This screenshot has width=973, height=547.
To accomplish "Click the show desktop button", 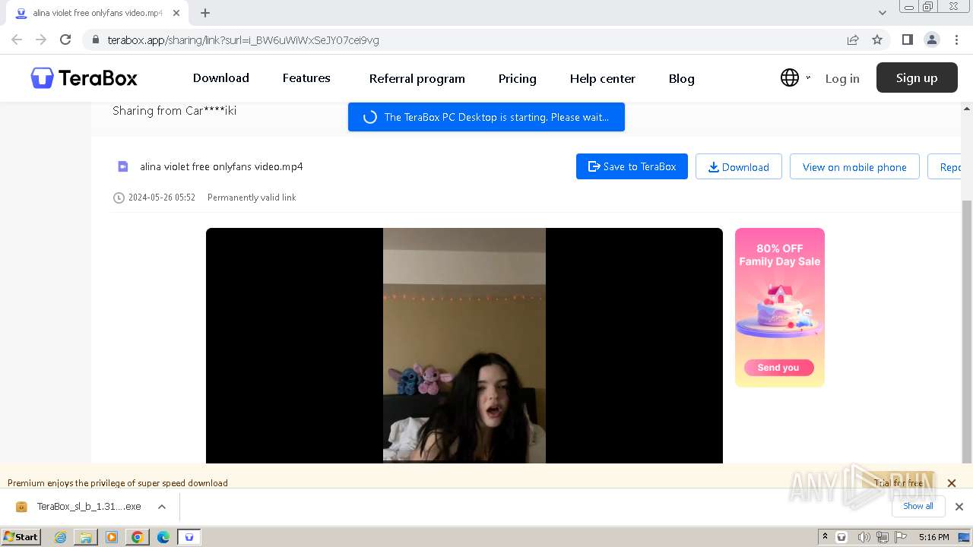I will pyautogui.click(x=964, y=537).
